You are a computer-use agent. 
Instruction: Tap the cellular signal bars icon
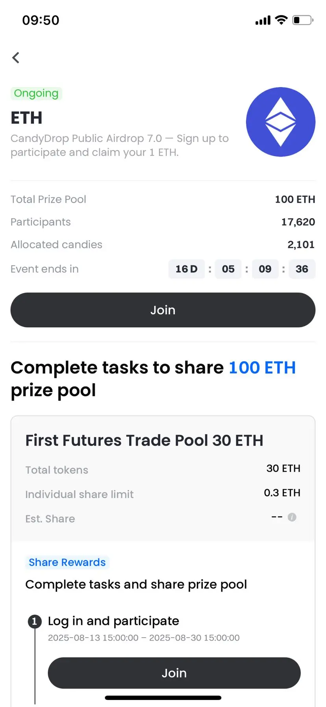point(263,20)
